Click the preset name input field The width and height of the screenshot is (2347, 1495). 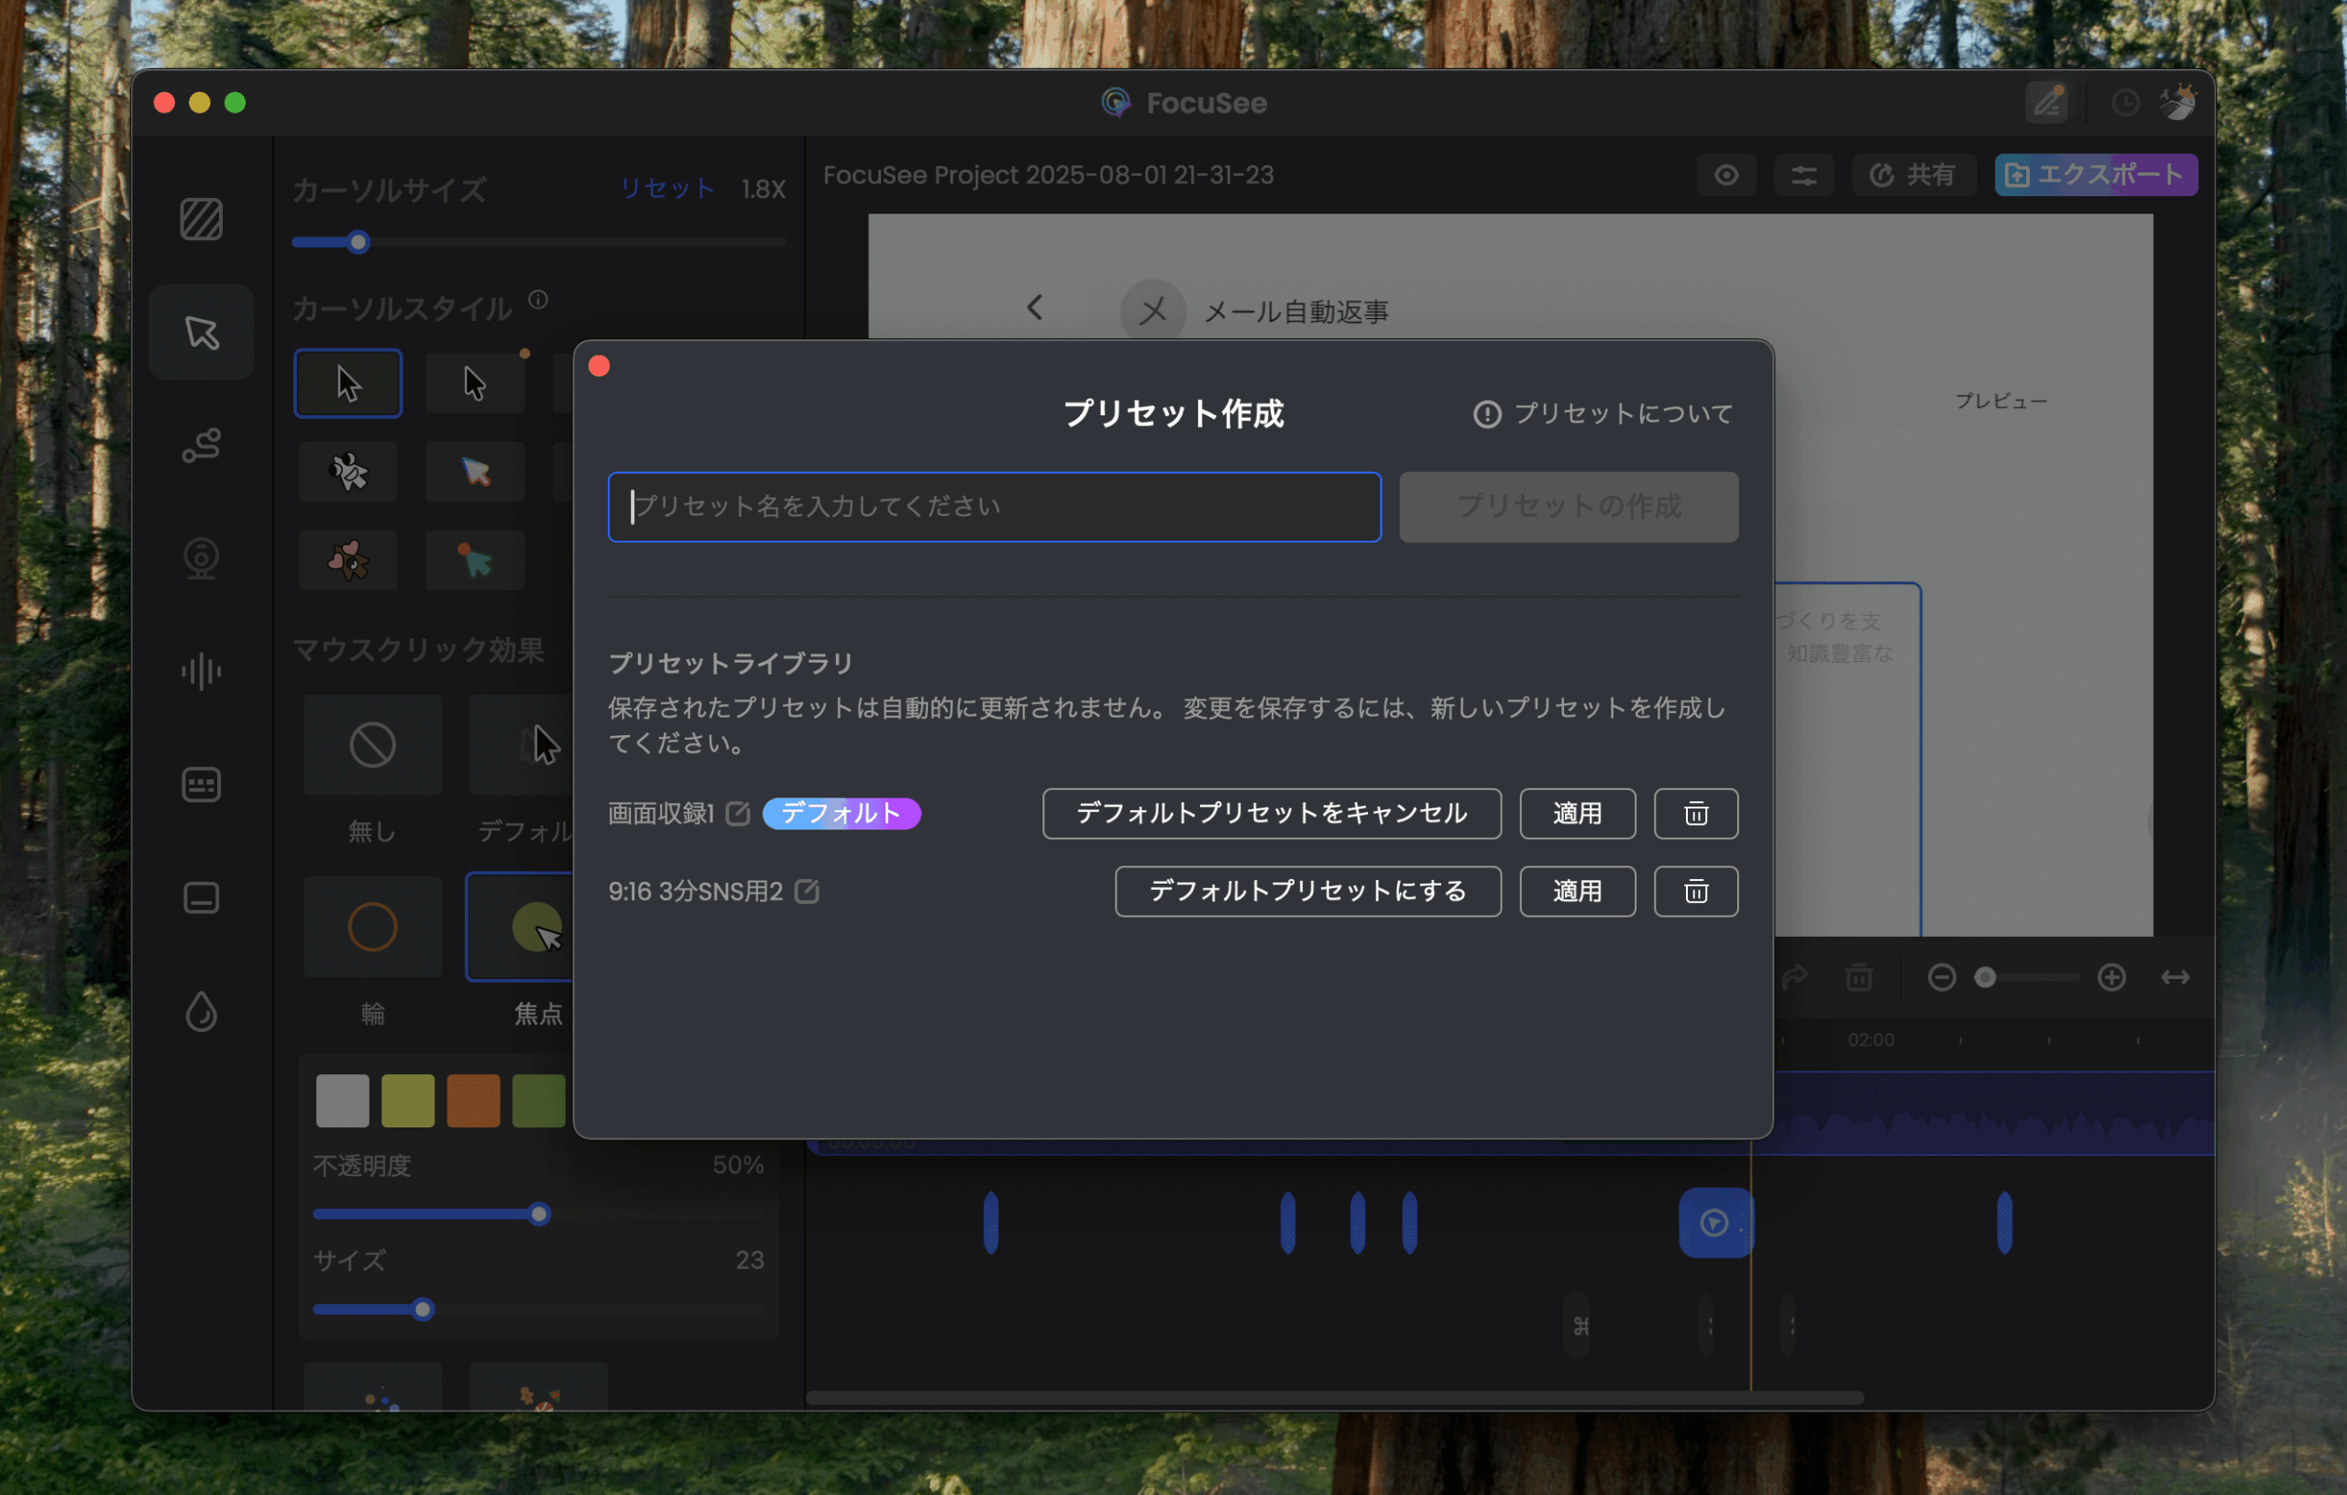tap(994, 507)
